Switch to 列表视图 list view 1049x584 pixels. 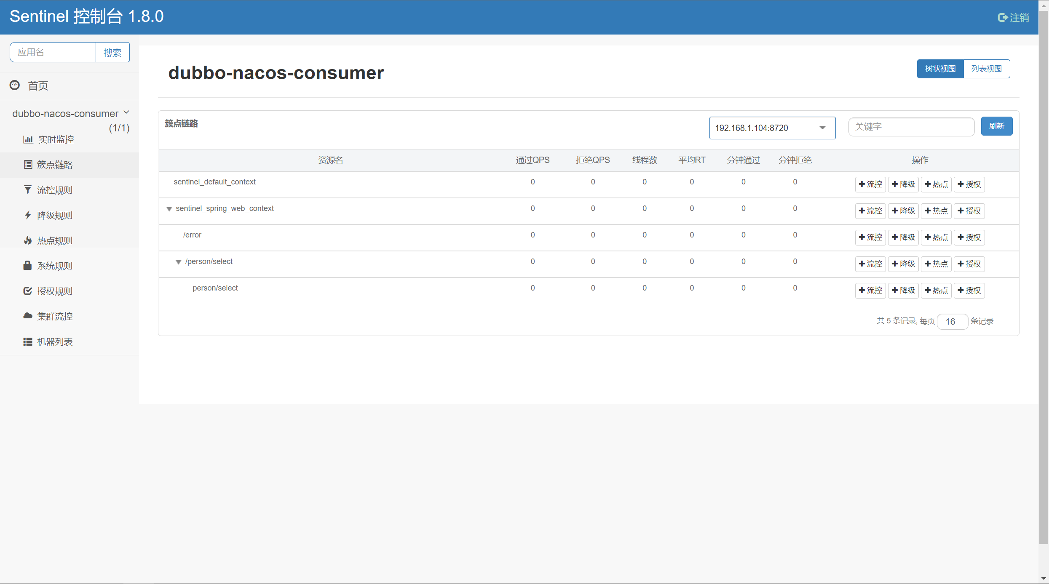[987, 69]
